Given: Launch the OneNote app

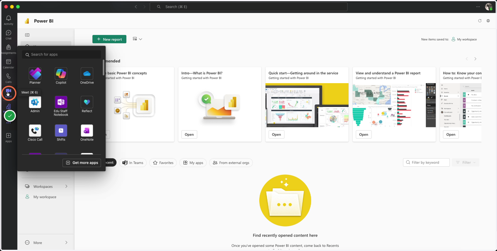Looking at the screenshot, I should pyautogui.click(x=87, y=133).
